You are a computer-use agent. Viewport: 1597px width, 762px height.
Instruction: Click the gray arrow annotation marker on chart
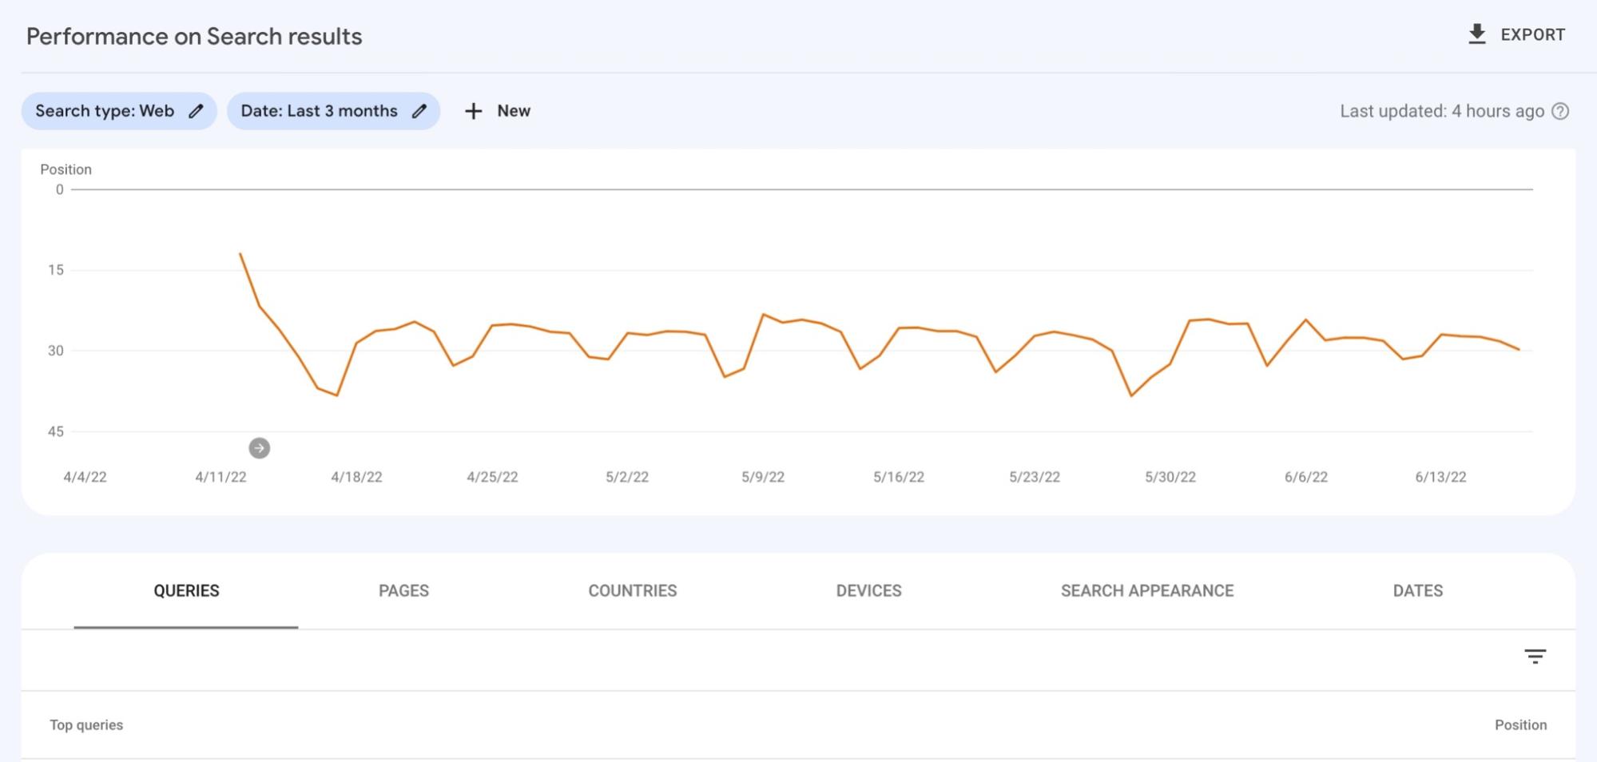(259, 448)
